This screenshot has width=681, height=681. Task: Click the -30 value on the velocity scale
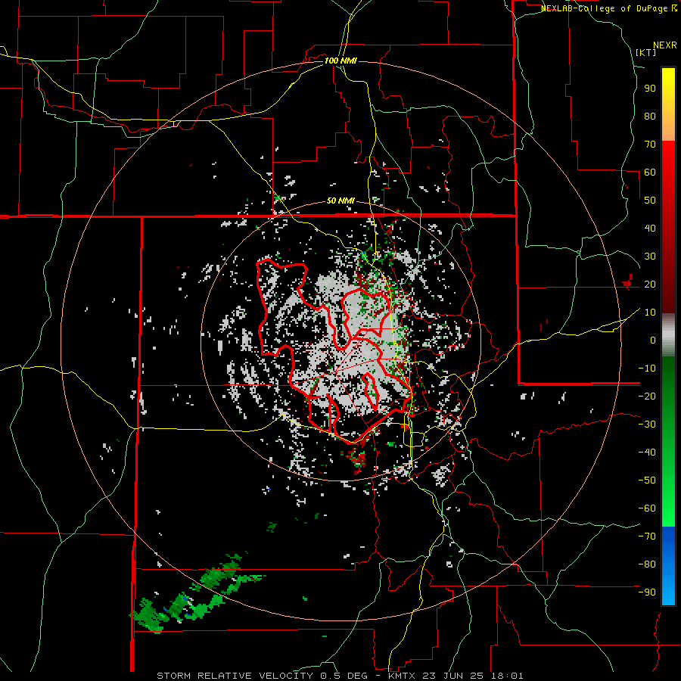[x=647, y=424]
